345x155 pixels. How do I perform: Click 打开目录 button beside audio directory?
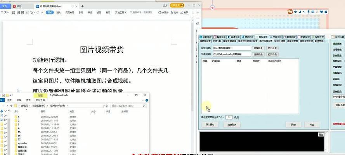pyautogui.click(x=272, y=48)
